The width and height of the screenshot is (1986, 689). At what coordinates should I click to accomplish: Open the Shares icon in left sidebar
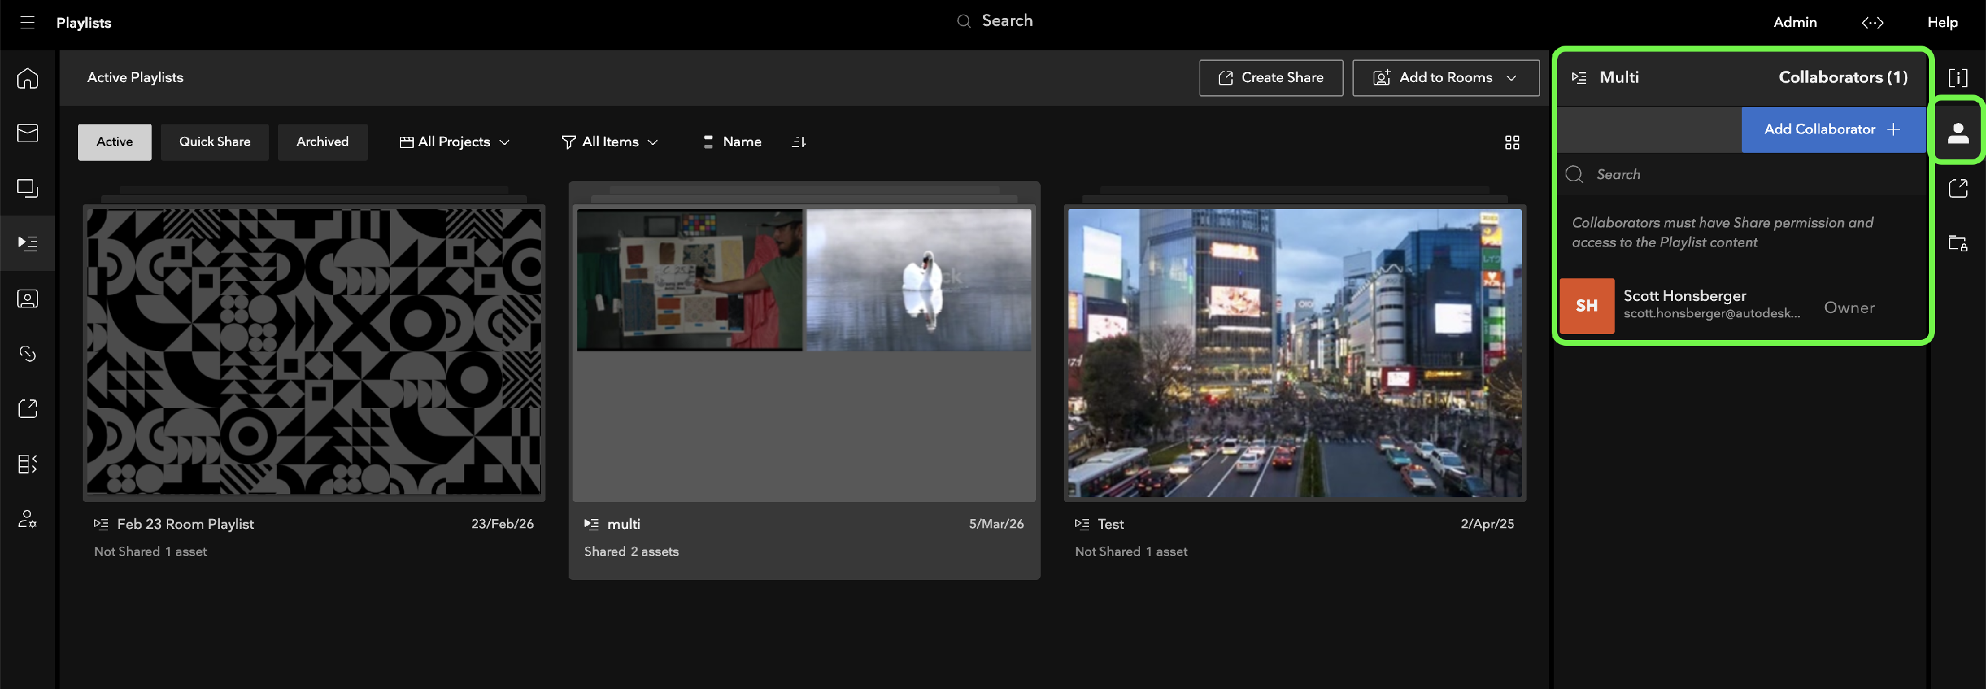(x=27, y=409)
